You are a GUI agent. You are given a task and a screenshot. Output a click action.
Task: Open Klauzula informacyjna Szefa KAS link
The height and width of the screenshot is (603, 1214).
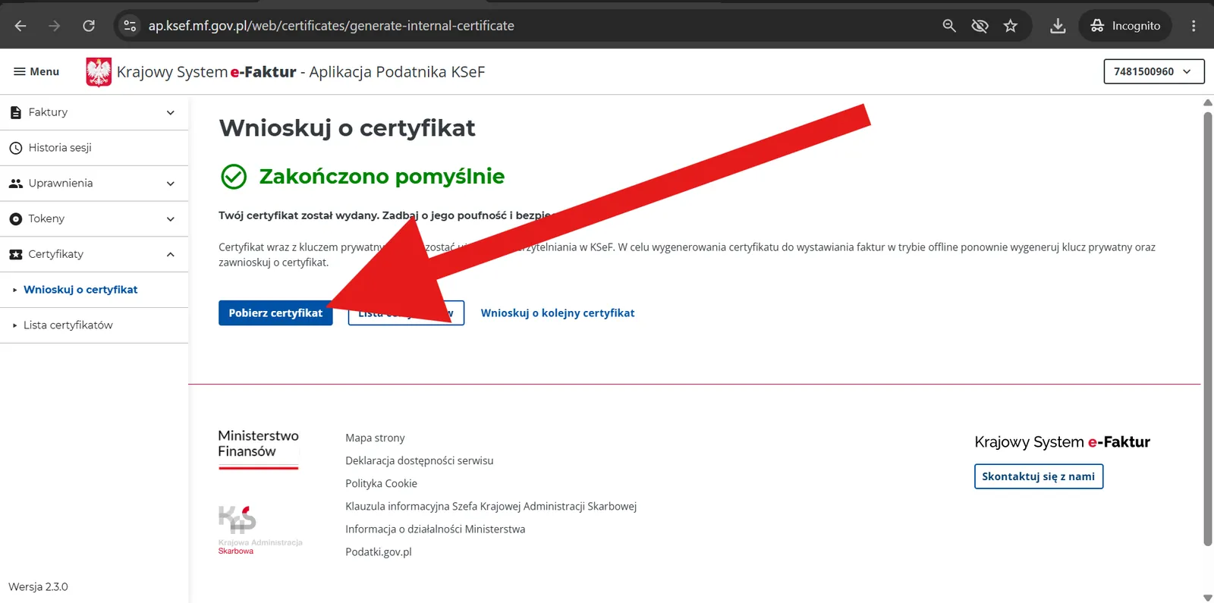491,506
